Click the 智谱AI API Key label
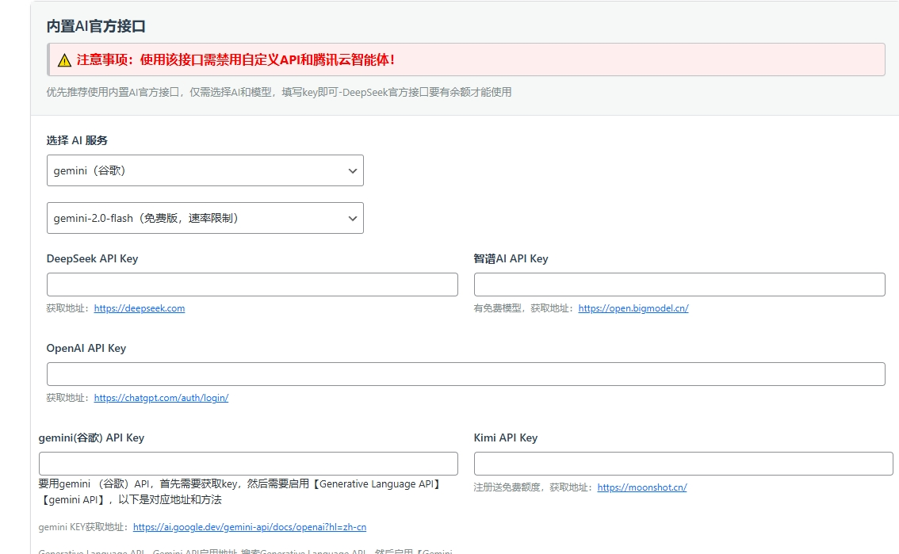Image resolution: width=899 pixels, height=554 pixels. (x=511, y=258)
